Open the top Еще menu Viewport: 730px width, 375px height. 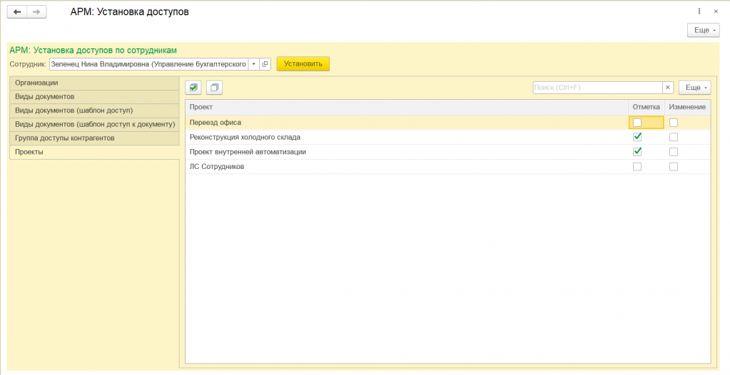(x=704, y=30)
